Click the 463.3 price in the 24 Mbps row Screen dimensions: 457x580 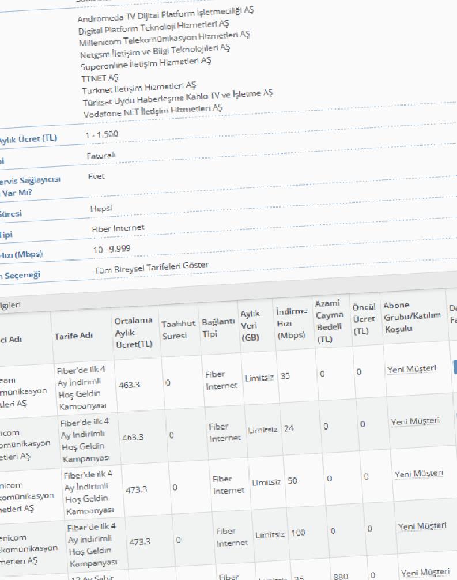click(133, 437)
